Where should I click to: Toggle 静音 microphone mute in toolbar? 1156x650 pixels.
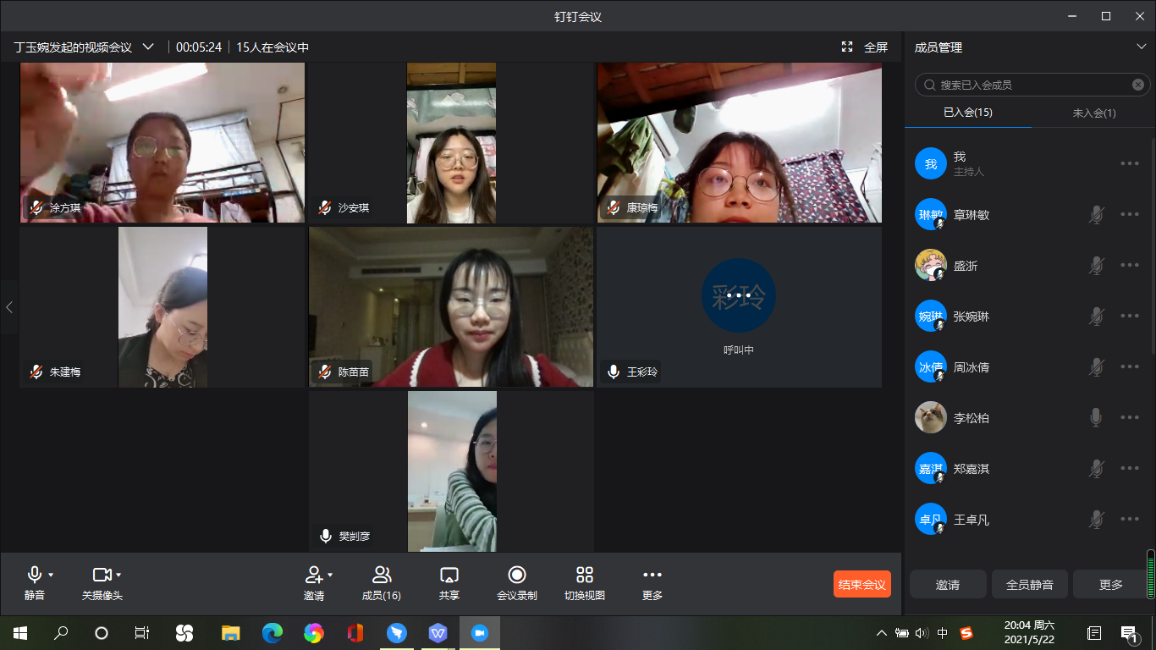(35, 576)
